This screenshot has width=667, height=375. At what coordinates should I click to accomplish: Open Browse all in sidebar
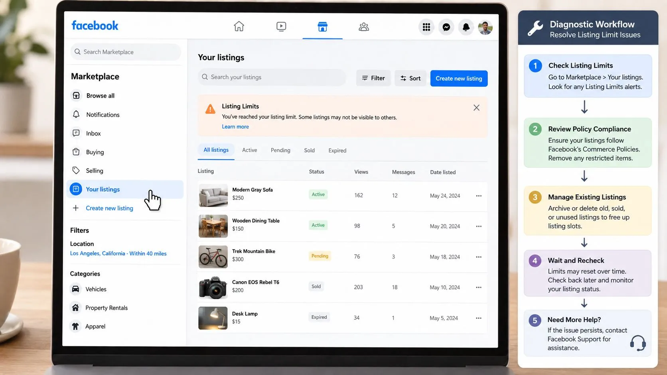(101, 96)
